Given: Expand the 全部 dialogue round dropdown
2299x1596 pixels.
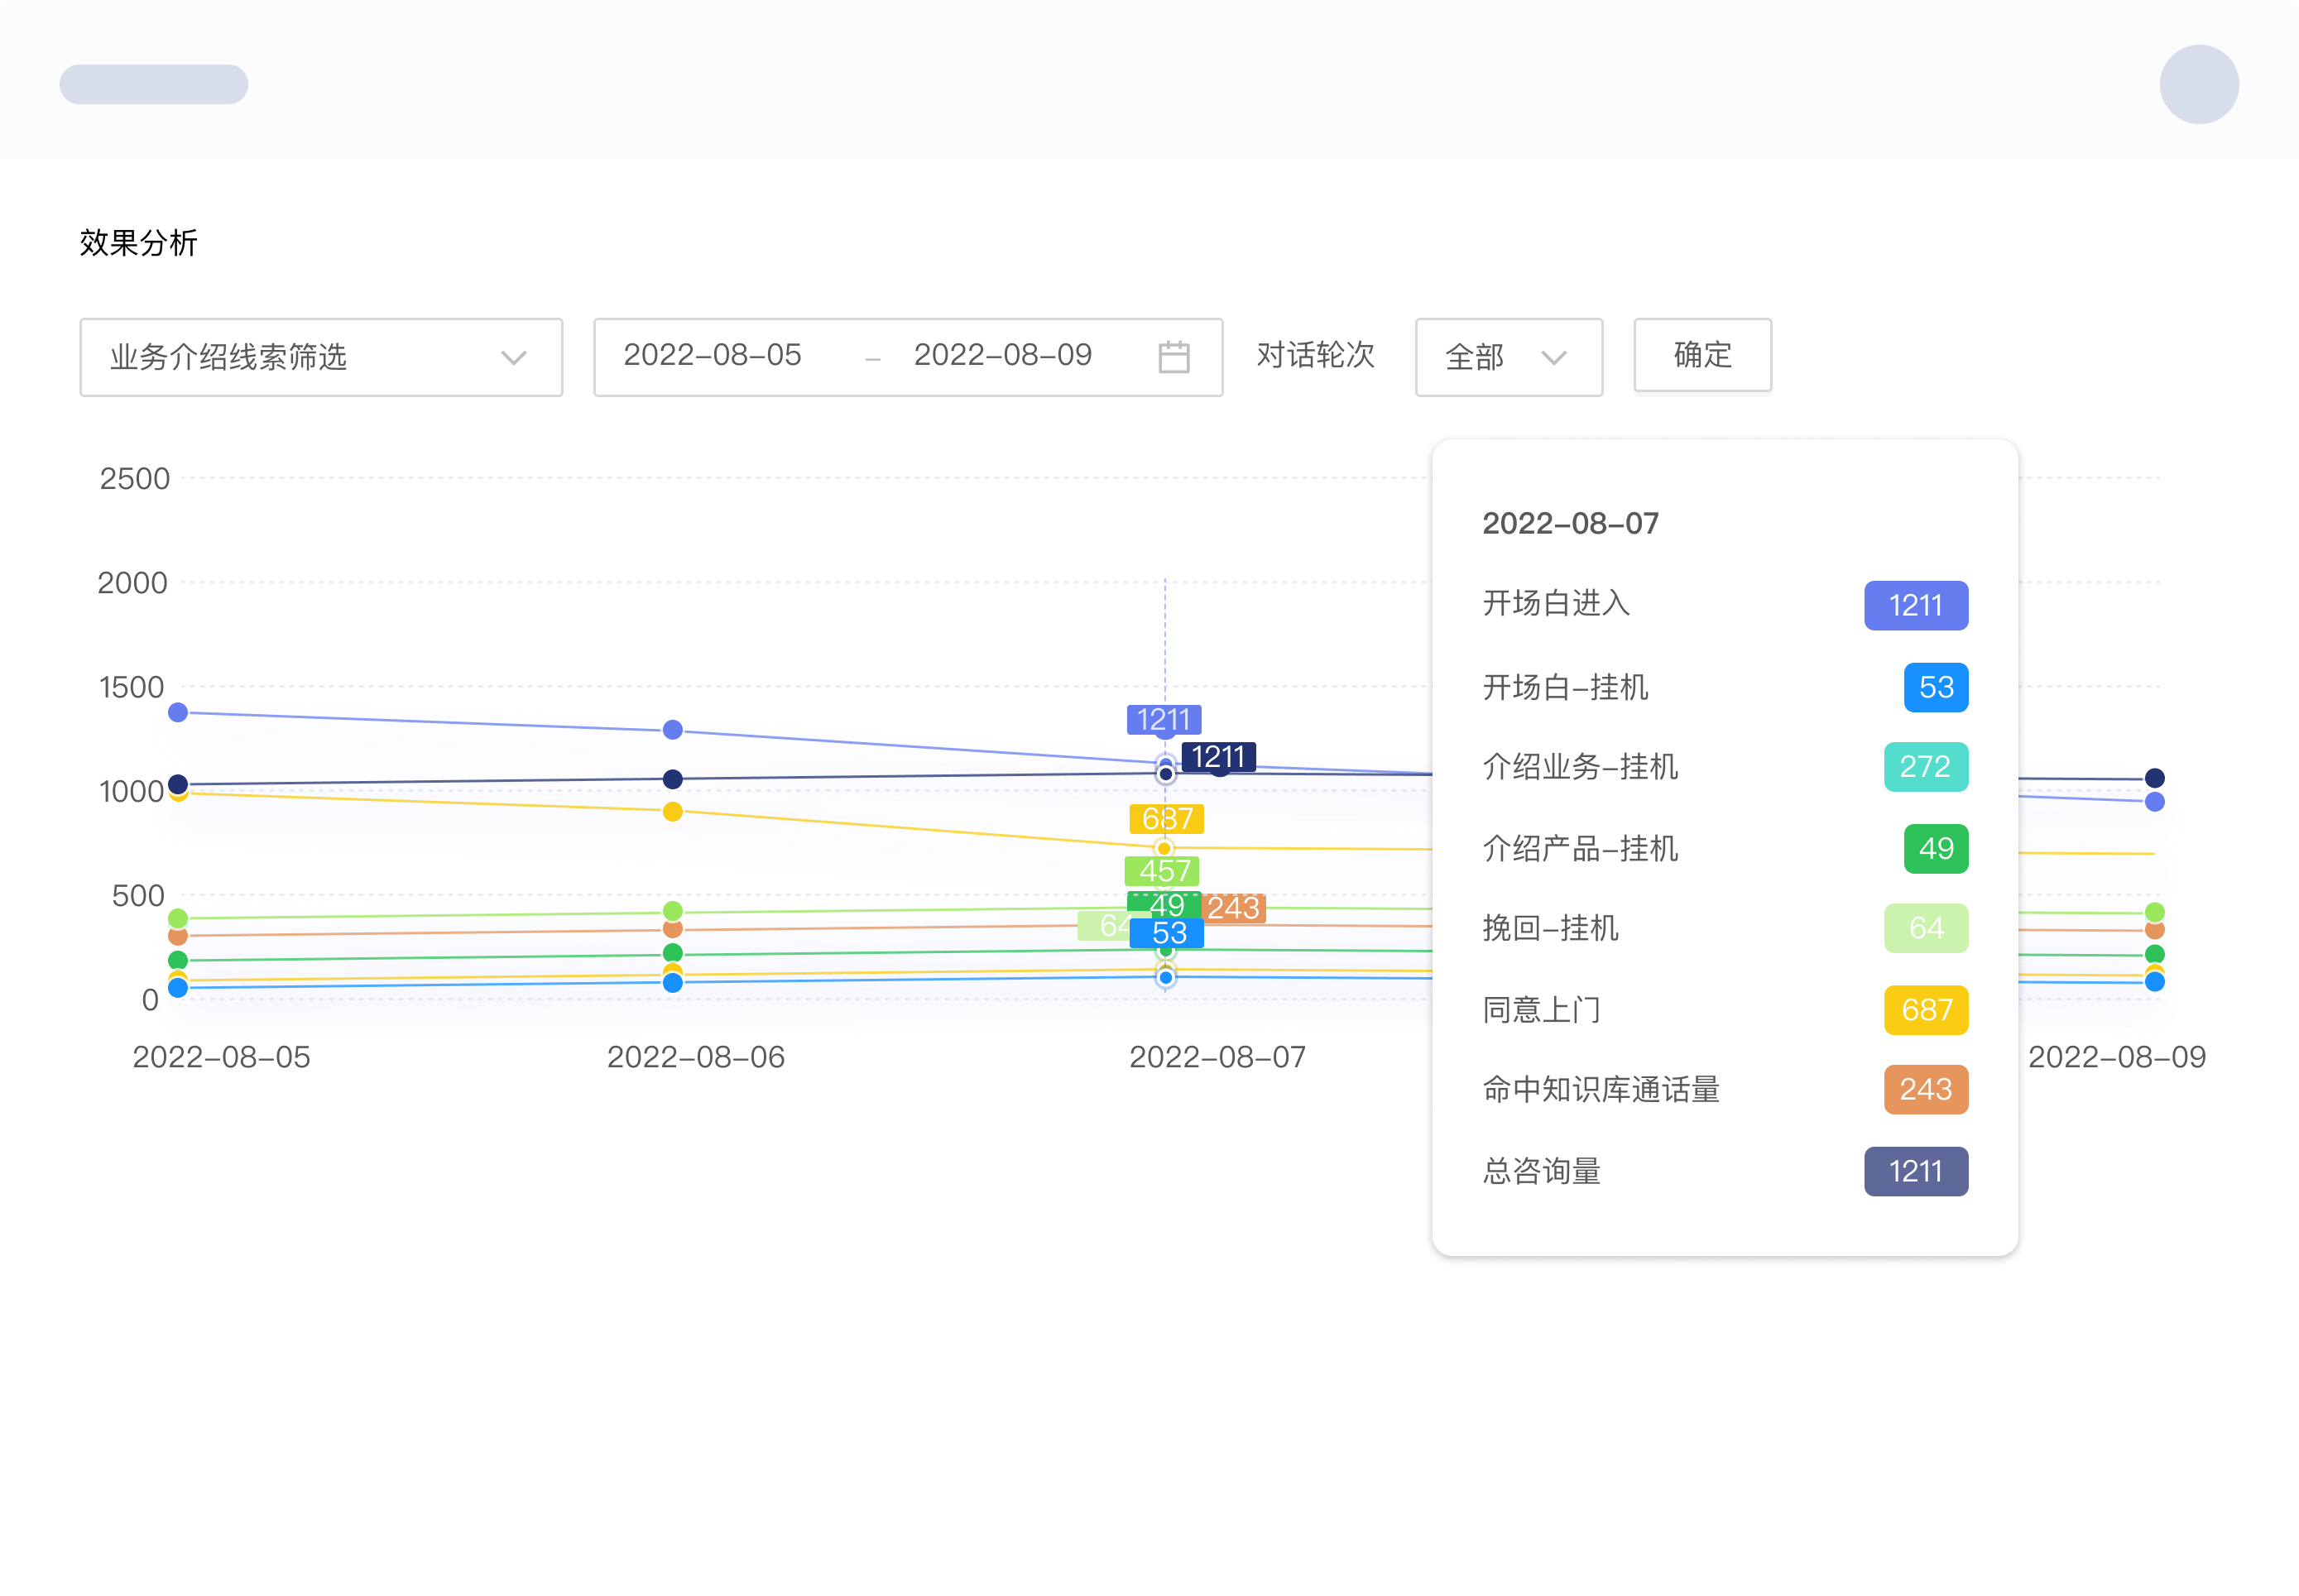Looking at the screenshot, I should [1507, 357].
